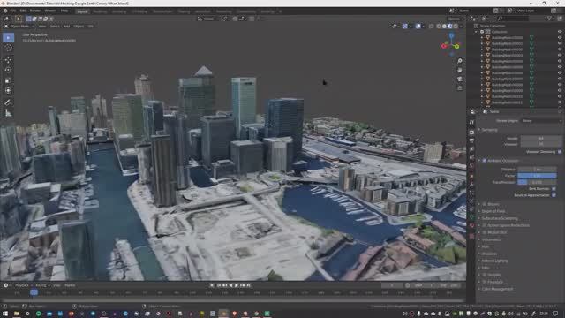Adjust the Trace Precision slider
Viewport: 565px width, 318px height.
(537, 182)
